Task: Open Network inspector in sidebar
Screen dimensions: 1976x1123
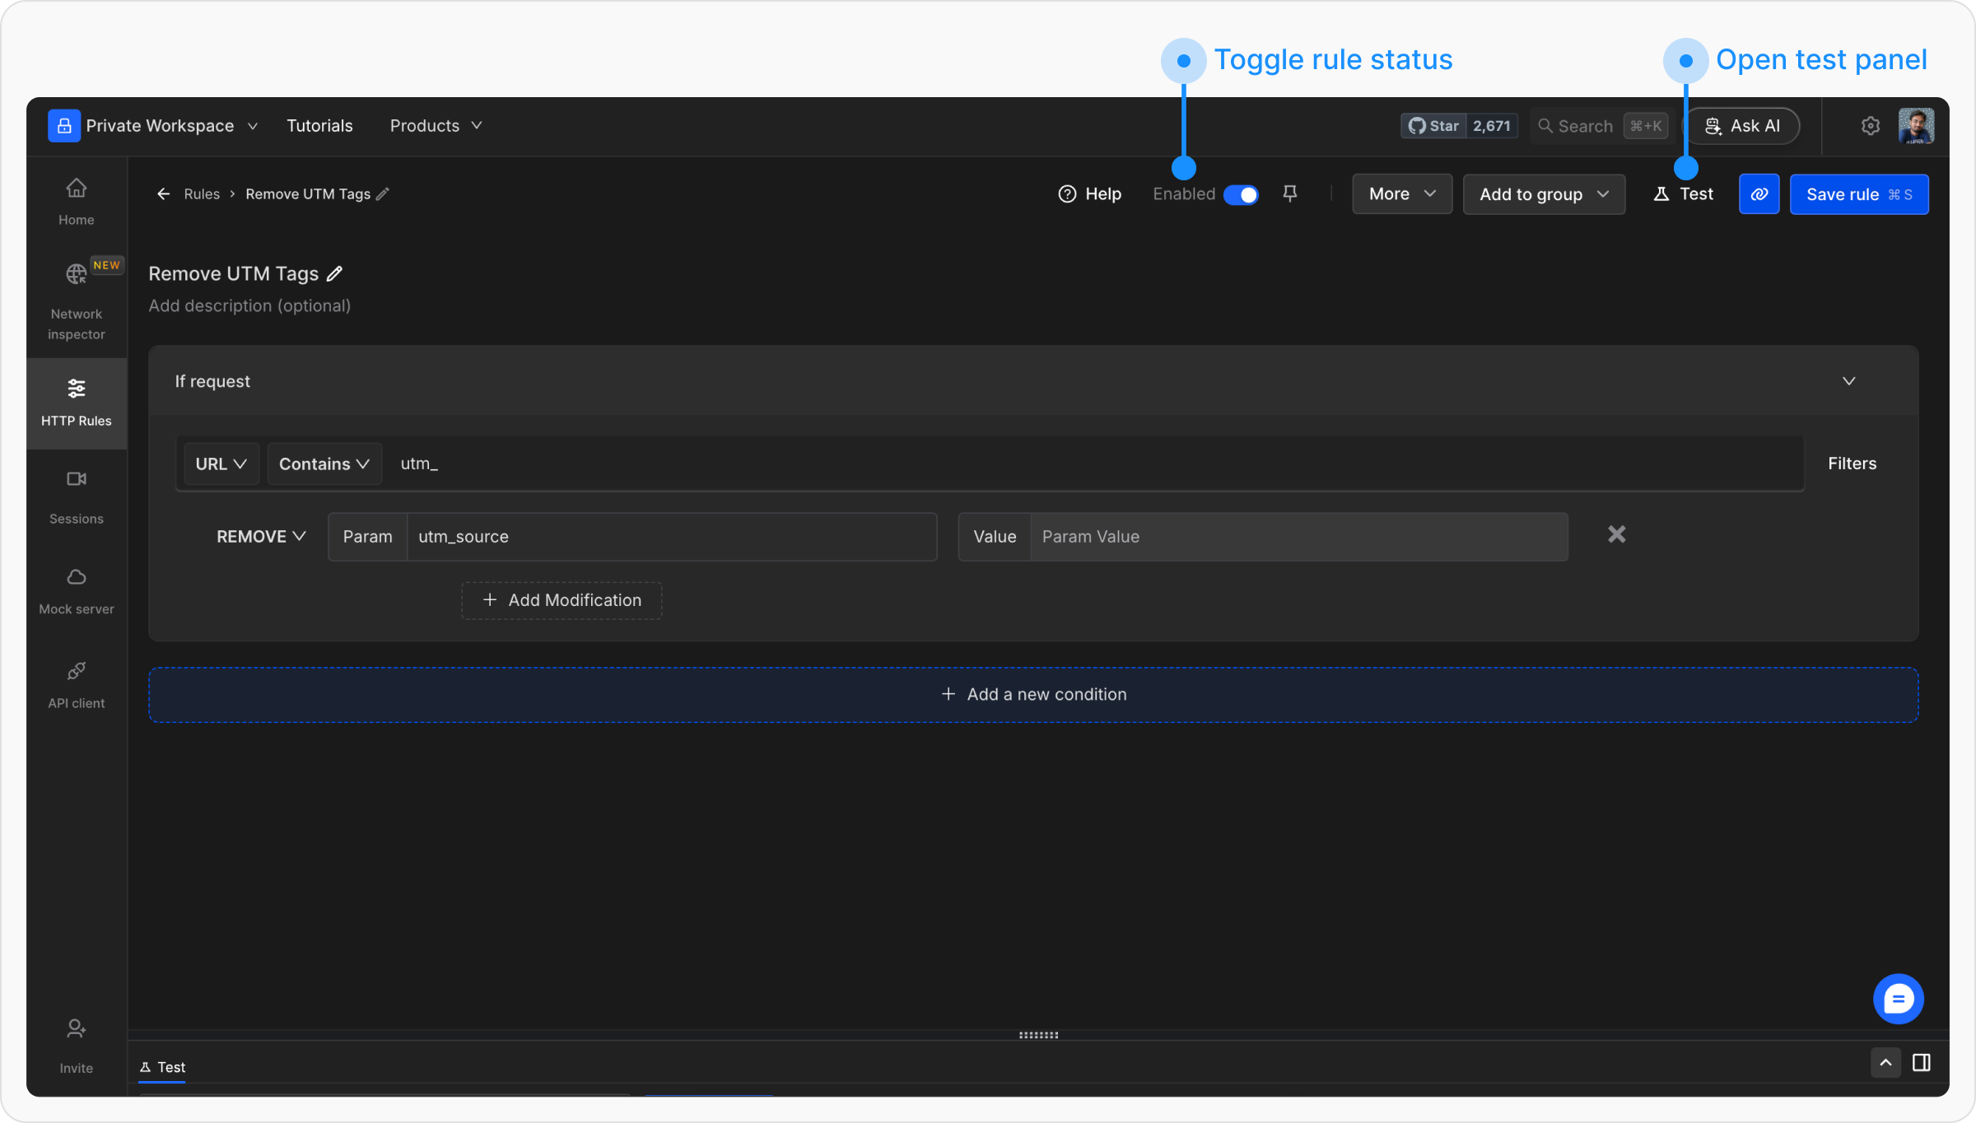Action: pyautogui.click(x=76, y=300)
